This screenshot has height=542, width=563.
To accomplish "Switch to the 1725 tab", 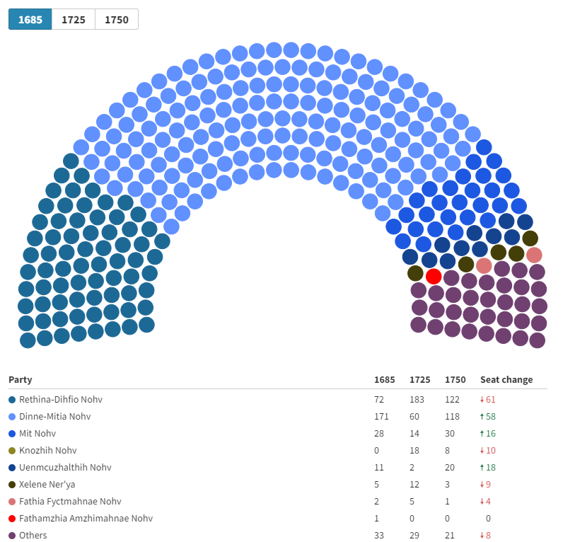I will 74,19.
